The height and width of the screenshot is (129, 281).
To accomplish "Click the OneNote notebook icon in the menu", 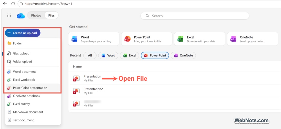I will pyautogui.click(x=9, y=96).
